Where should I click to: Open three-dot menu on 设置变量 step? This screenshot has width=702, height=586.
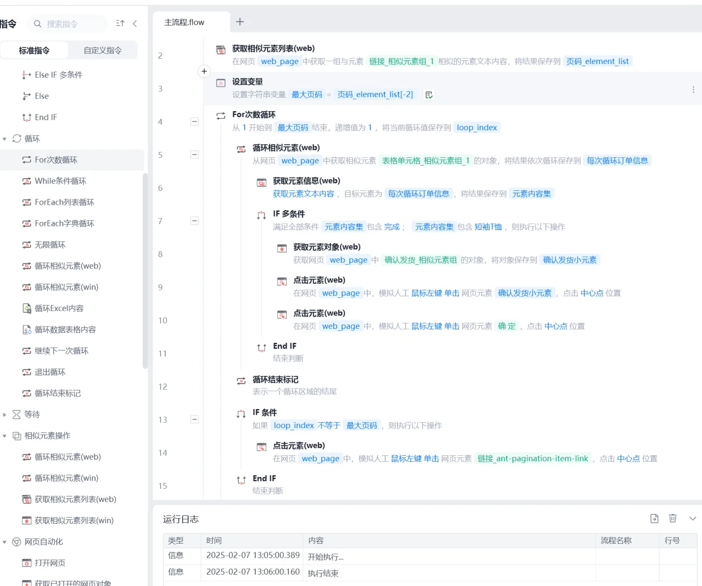click(693, 90)
